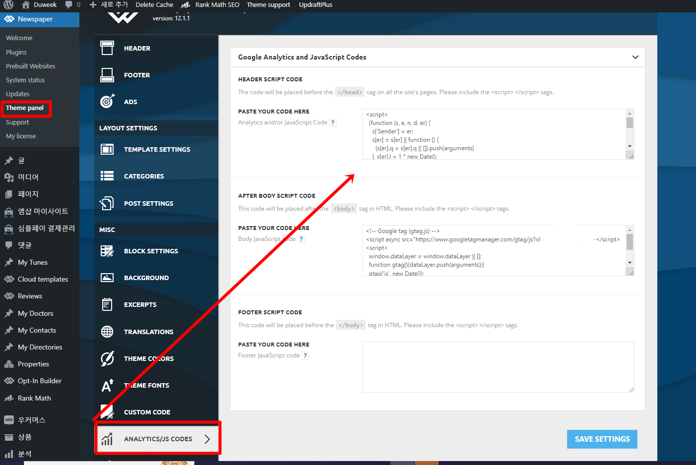Click the Translations globe icon
Screen dimensions: 696x465
[107, 332]
